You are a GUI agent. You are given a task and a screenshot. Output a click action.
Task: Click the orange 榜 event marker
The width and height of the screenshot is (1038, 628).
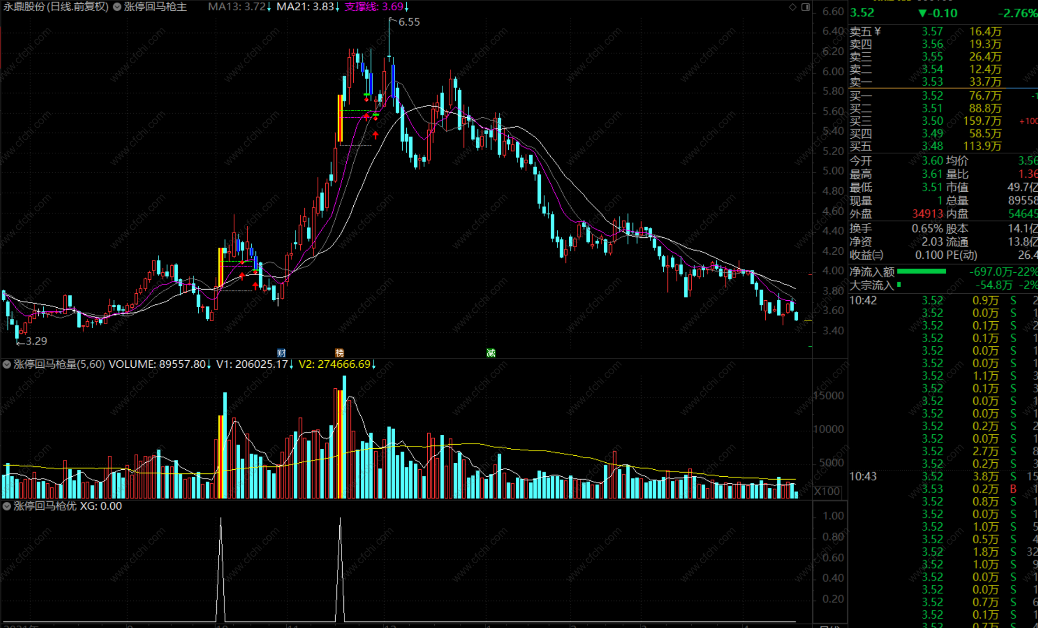(x=339, y=353)
